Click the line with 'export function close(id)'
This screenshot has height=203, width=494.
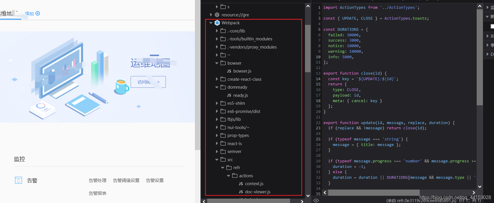[x=355, y=73]
